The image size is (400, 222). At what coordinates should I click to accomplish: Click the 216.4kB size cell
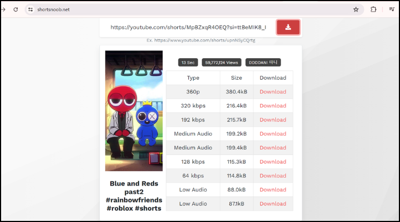[x=237, y=106]
